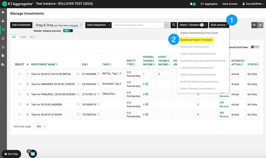Viewport: 266px width, 158px height.
Task: Copy the EIN 37-4542888 with copy icon
Action: click(98, 74)
